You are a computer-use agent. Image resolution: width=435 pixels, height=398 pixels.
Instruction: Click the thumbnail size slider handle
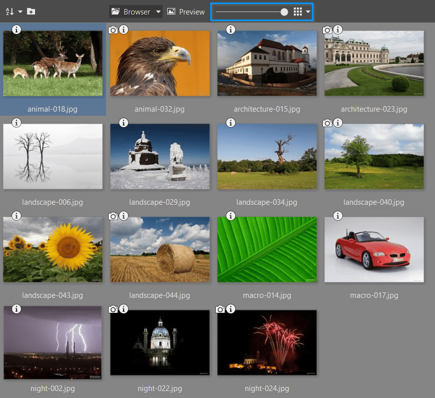click(x=284, y=12)
